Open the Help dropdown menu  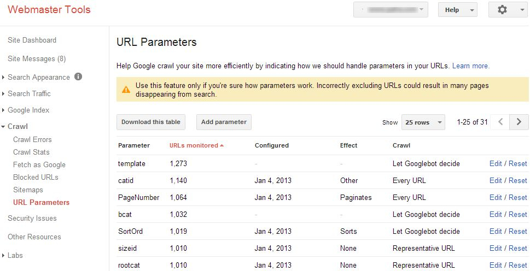tap(457, 10)
